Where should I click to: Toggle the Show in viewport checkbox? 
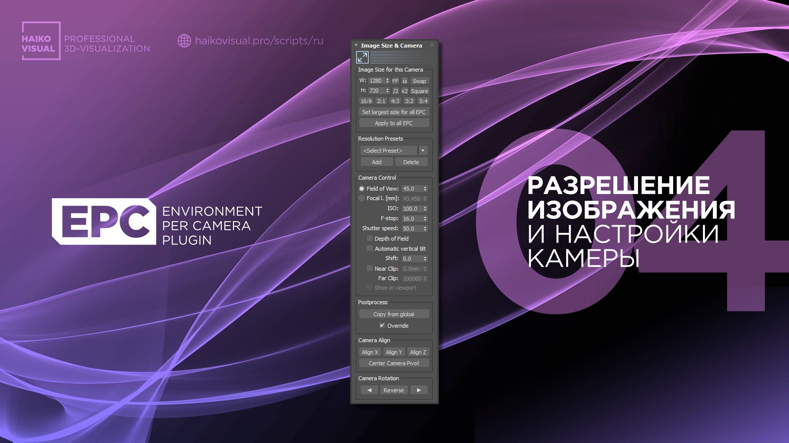pyautogui.click(x=370, y=288)
